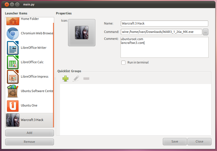The width and height of the screenshot is (217, 151).
Task: Click the Ubuntu Software Center text
Action: click(x=37, y=91)
